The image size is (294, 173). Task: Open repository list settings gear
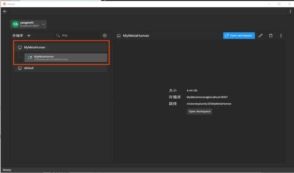(x=105, y=36)
